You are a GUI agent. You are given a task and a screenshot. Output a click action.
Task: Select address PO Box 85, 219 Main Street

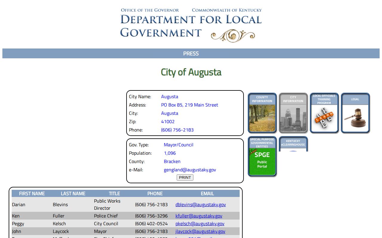(x=190, y=105)
